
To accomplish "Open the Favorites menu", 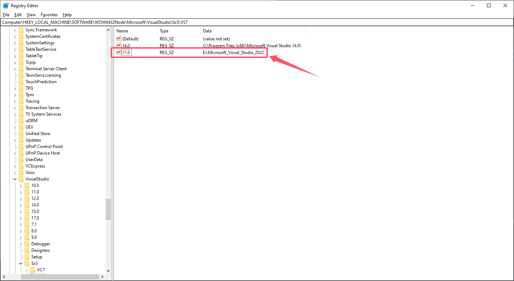I will click(x=49, y=15).
